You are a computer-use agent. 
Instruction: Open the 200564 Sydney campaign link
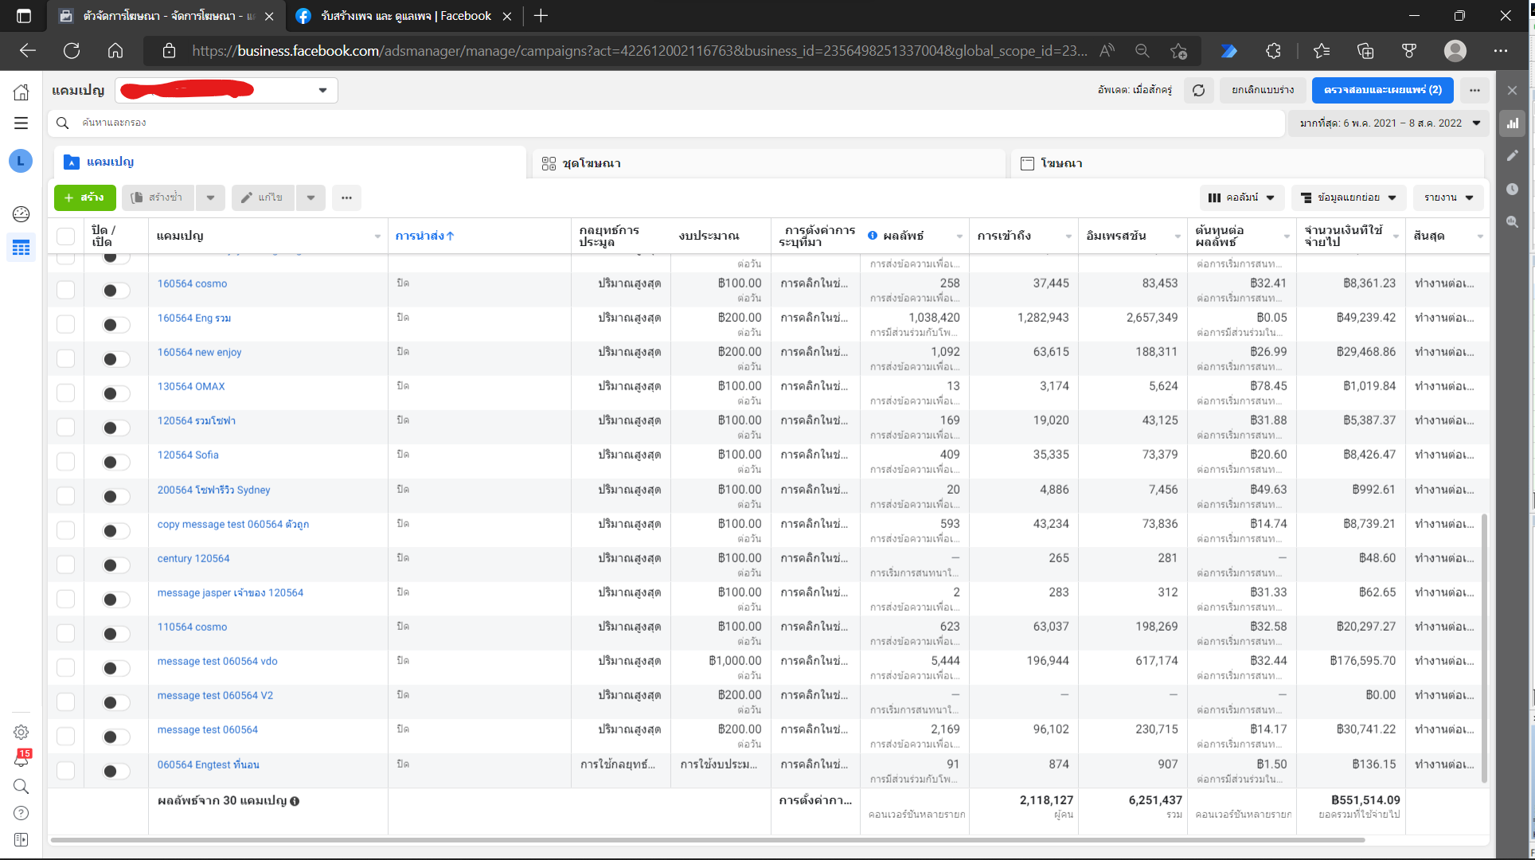tap(213, 490)
